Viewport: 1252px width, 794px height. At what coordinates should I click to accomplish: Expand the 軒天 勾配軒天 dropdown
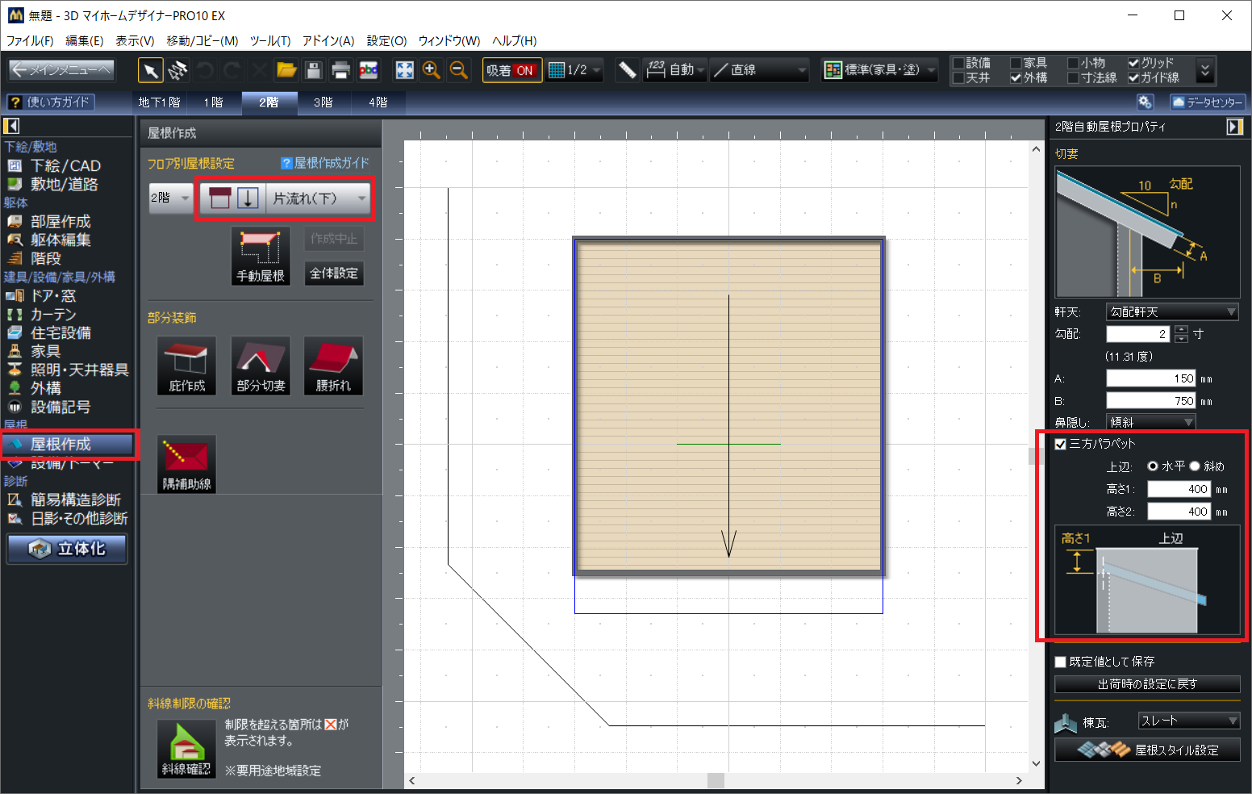[x=1172, y=312]
